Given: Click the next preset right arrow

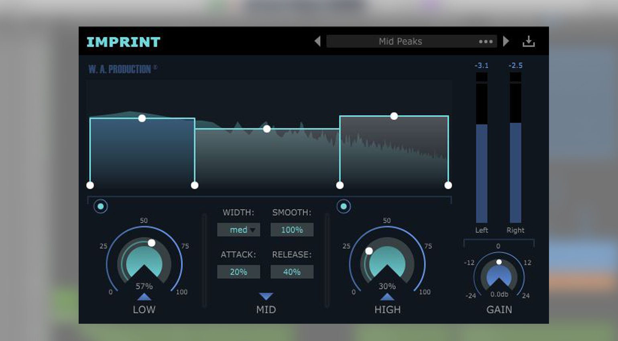Looking at the screenshot, I should (506, 41).
